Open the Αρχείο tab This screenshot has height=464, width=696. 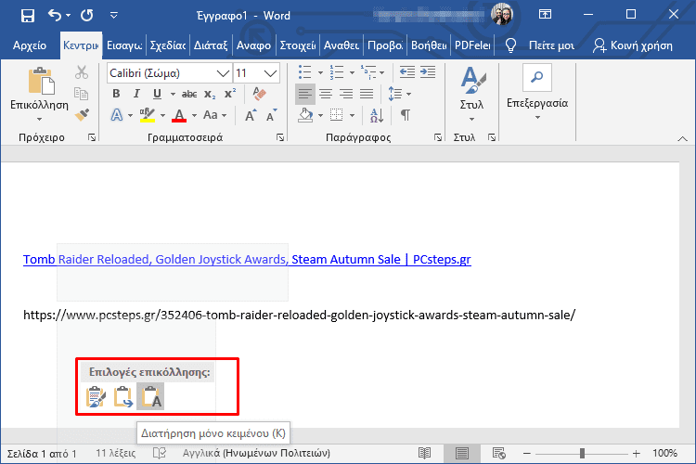pyautogui.click(x=30, y=45)
